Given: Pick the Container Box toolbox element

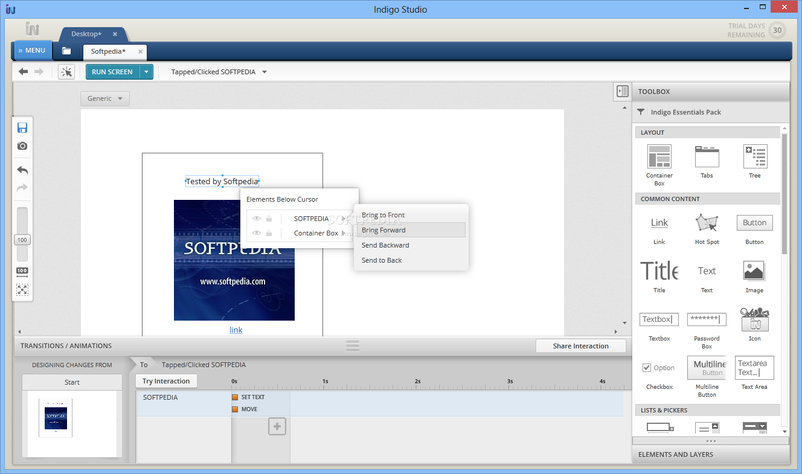Looking at the screenshot, I should [659, 165].
